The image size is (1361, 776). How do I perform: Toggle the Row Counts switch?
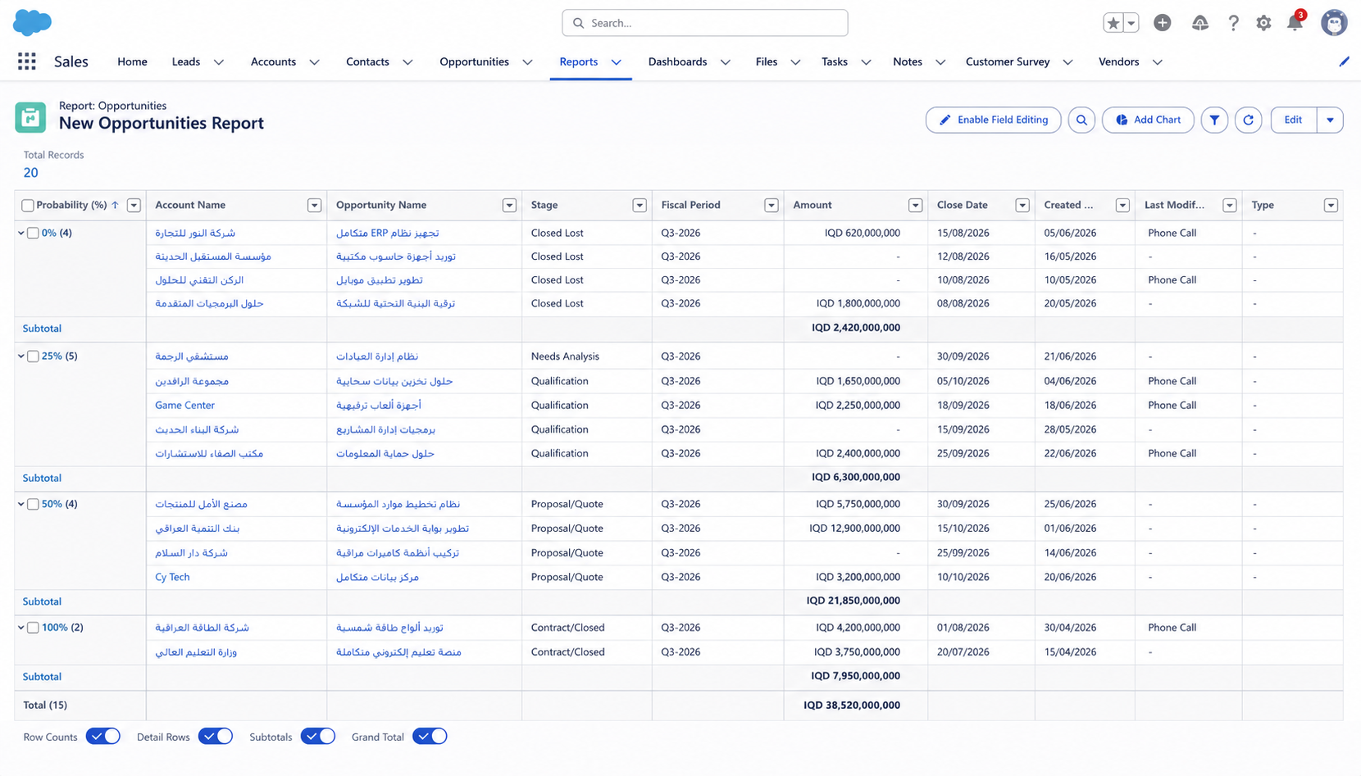102,736
